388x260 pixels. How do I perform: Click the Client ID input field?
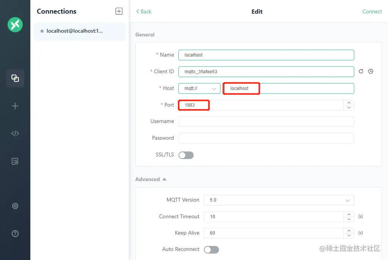tap(266, 72)
